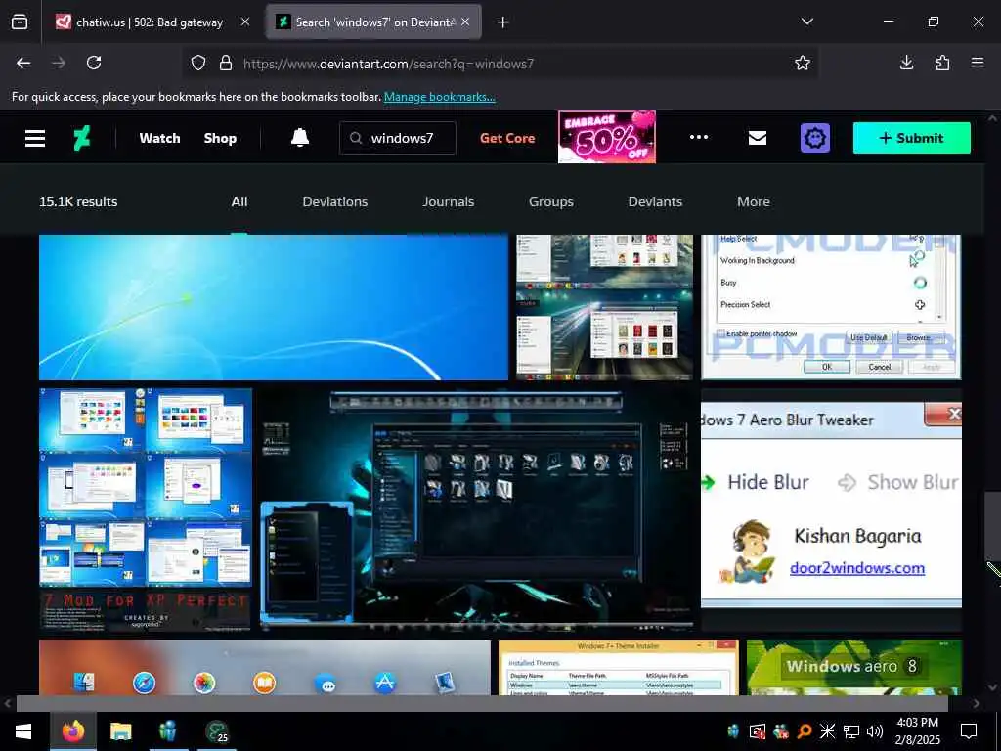Image resolution: width=1001 pixels, height=751 pixels.
Task: Open a new browser tab
Action: point(503,22)
